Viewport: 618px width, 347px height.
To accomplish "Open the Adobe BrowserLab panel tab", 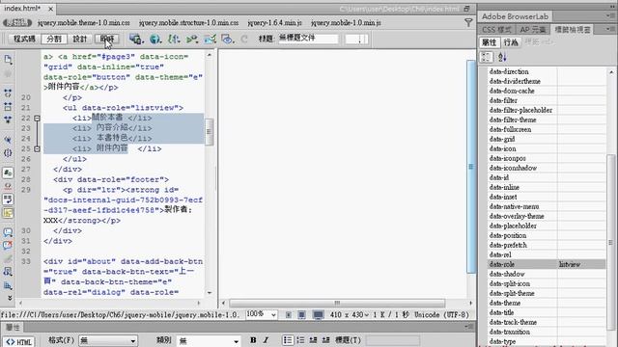I will tap(515, 16).
